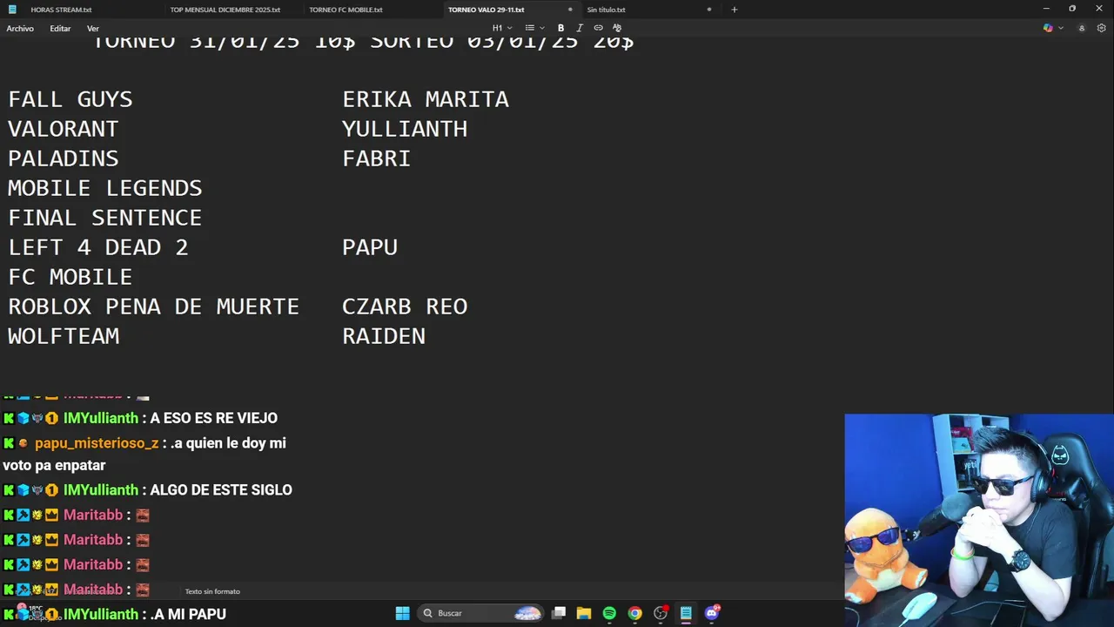Open the account profile icon

1082,28
